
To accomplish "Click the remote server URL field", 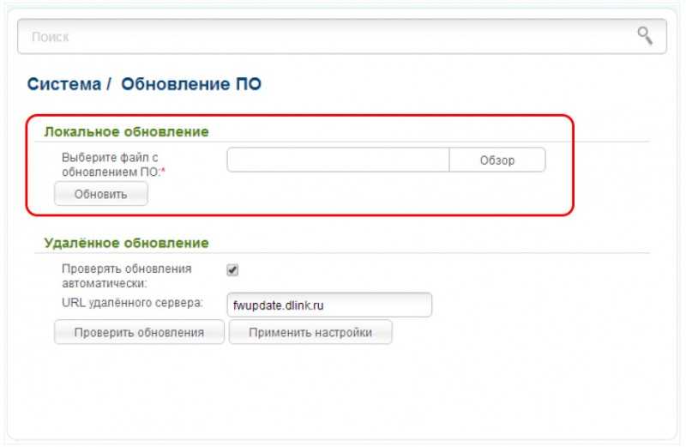I will click(x=329, y=305).
